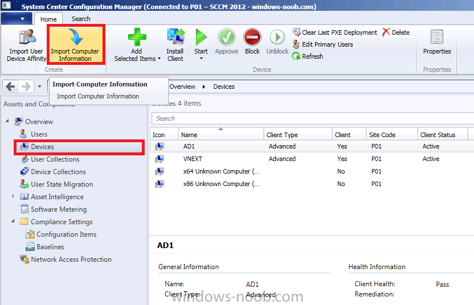Click the VNEXT row device icon
Image resolution: width=474 pixels, height=305 pixels.
coord(160,159)
